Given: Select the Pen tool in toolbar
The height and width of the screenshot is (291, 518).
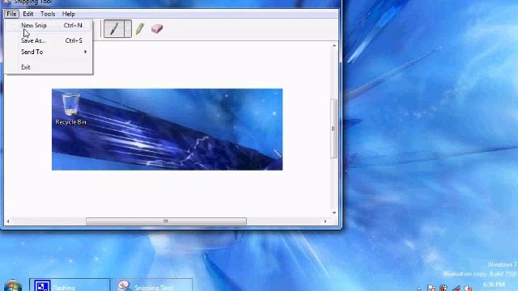Looking at the screenshot, I should pos(114,29).
